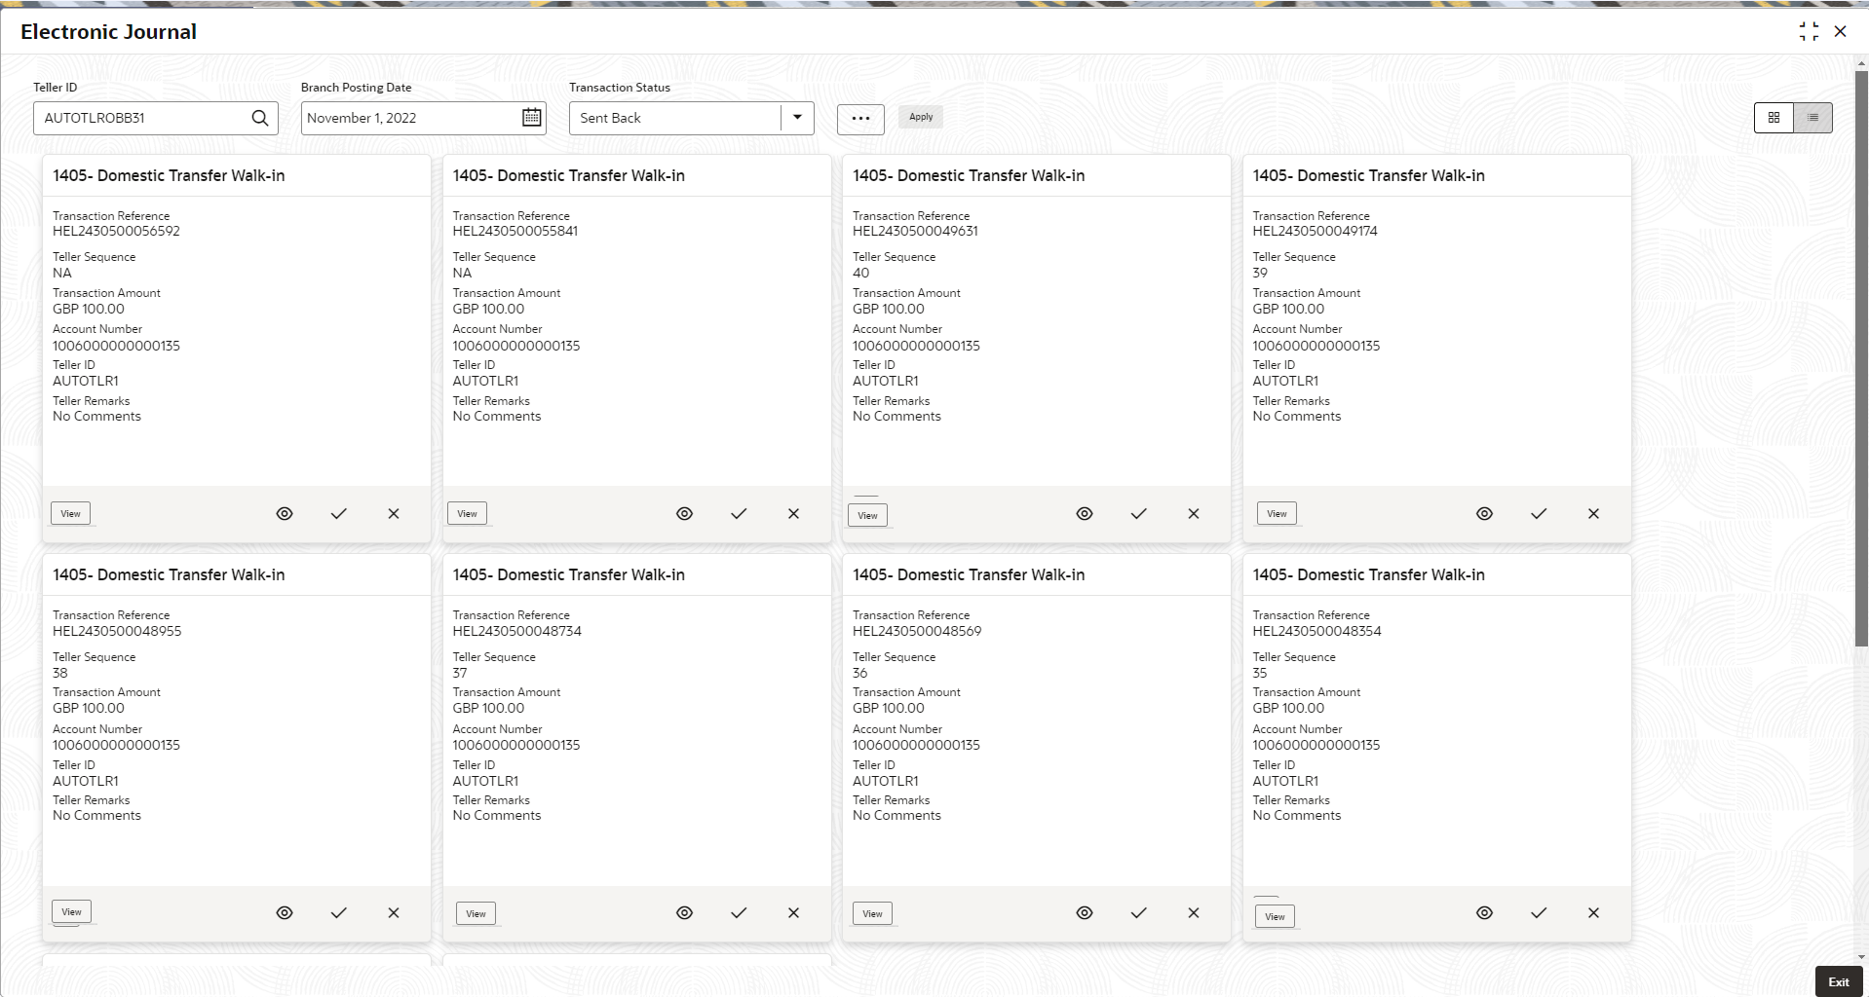This screenshot has height=997, width=1869.
Task: Click the eye icon on transaction HEL2430500049631
Action: click(x=1085, y=514)
